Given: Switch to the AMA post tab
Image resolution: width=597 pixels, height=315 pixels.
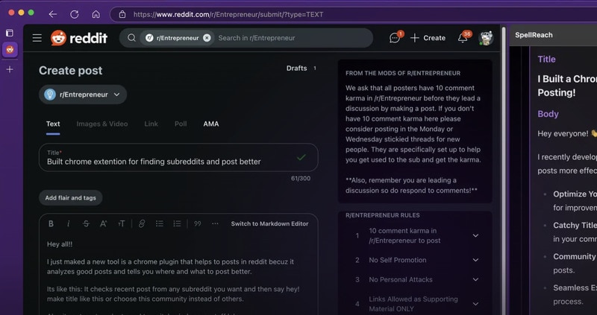Looking at the screenshot, I should (x=211, y=124).
